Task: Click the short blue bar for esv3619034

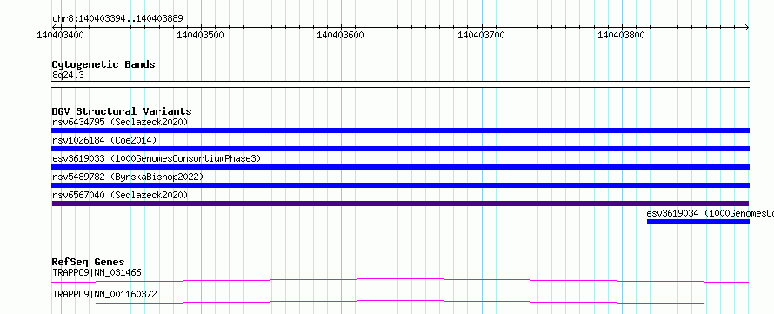Action: pyautogui.click(x=698, y=222)
